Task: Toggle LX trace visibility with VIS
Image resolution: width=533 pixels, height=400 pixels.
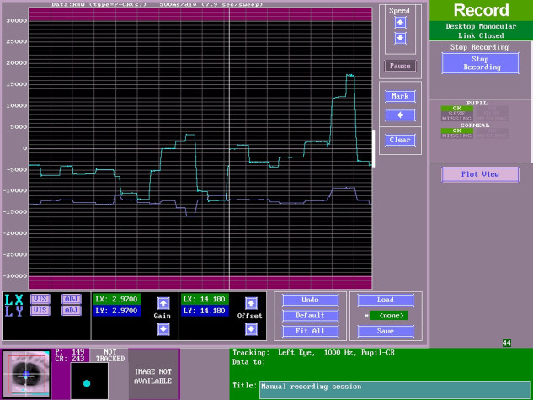Action: (40, 299)
